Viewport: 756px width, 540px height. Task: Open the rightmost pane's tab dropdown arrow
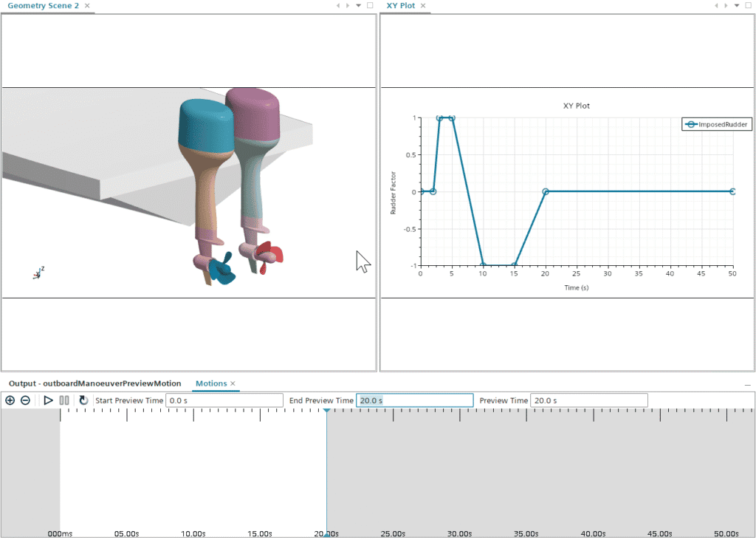(736, 5)
